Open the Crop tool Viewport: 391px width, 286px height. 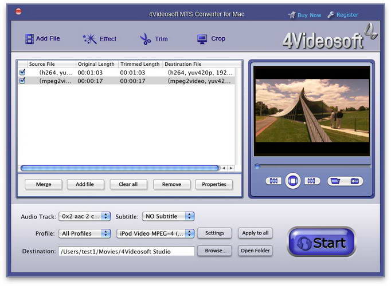tap(211, 39)
